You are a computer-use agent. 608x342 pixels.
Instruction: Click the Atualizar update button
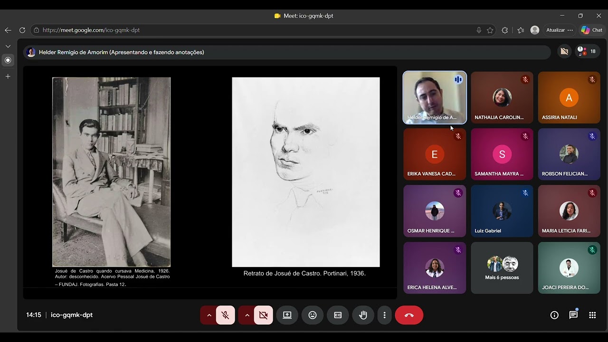click(560, 30)
